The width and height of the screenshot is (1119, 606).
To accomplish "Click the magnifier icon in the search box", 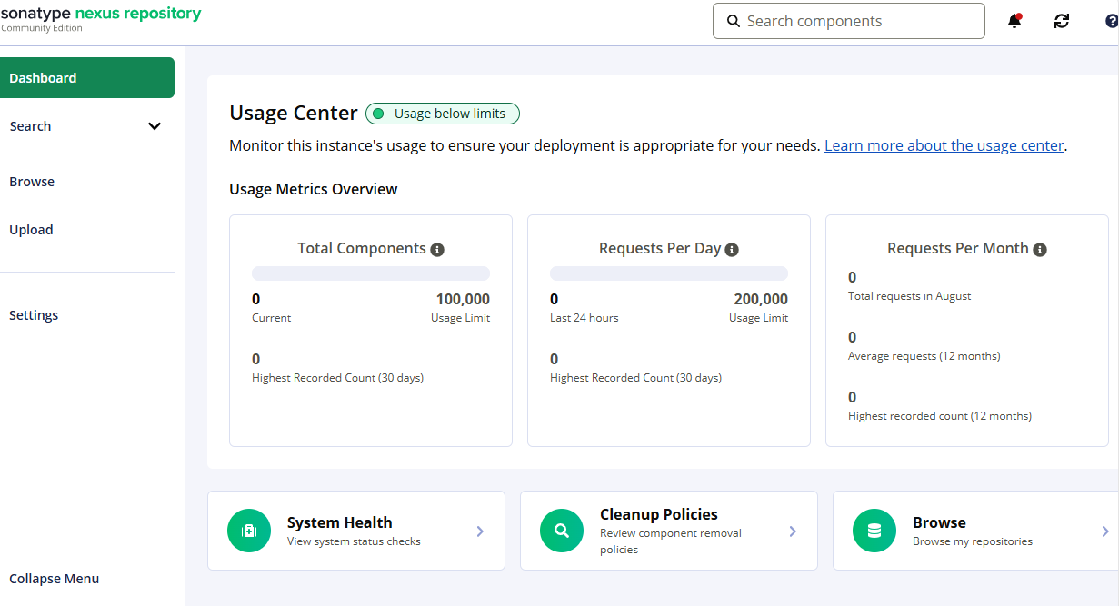I will coord(734,21).
